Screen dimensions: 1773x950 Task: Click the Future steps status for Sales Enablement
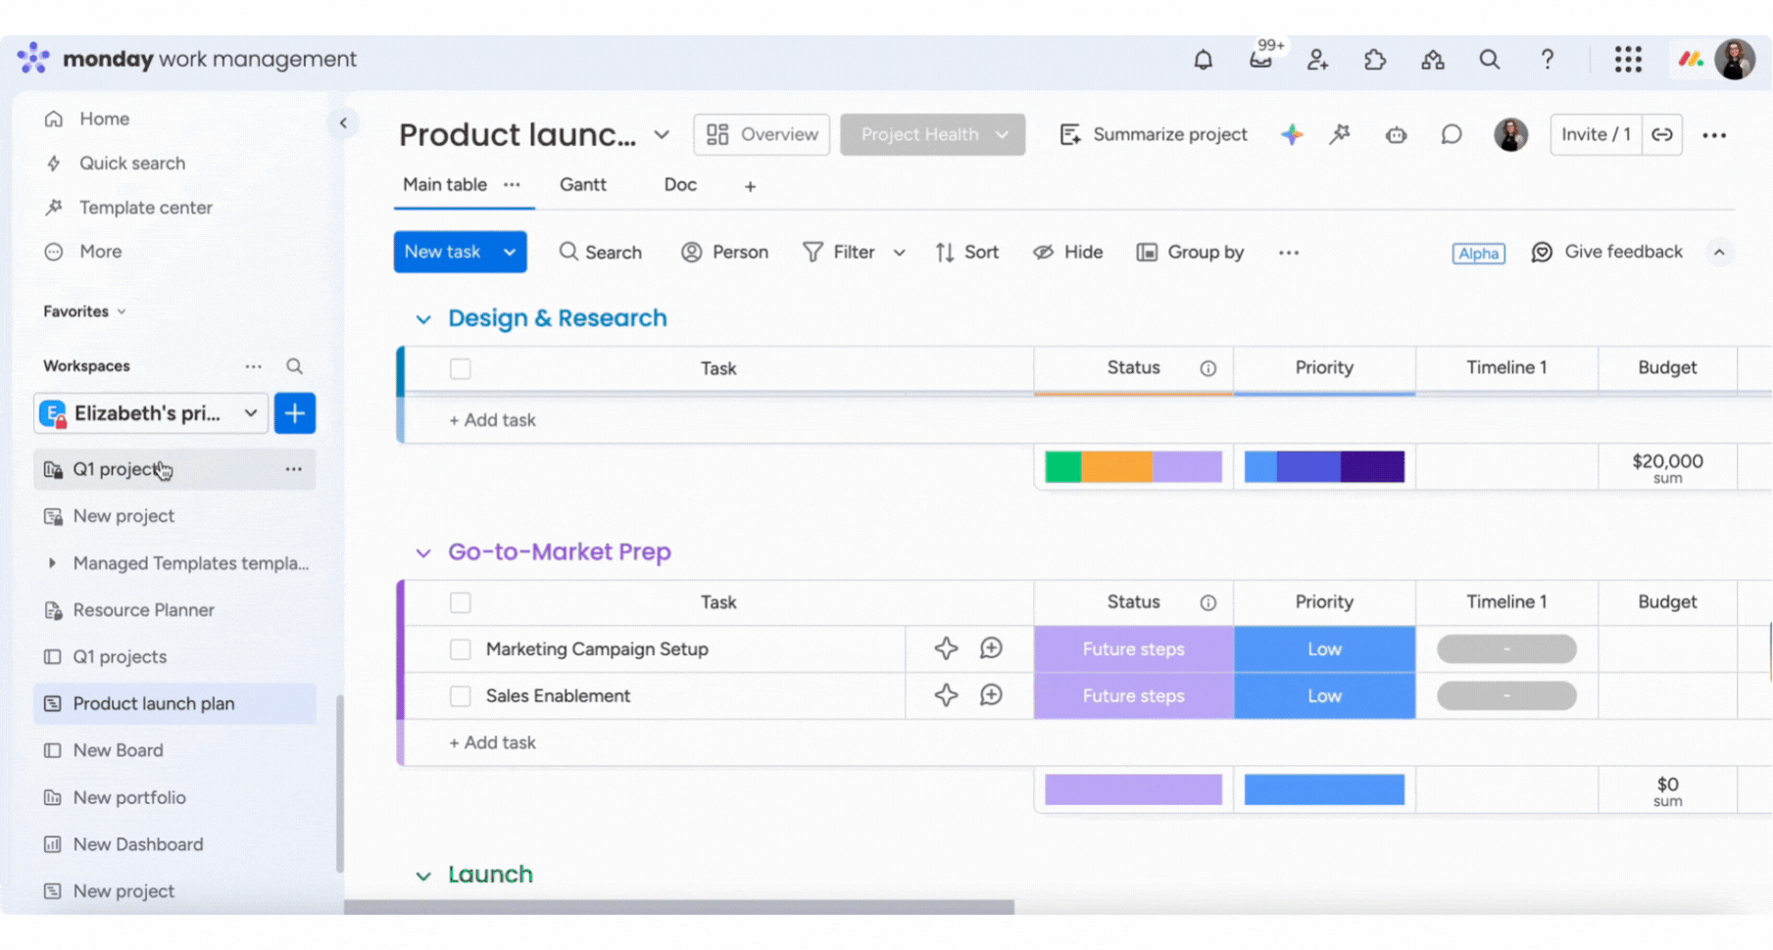(x=1132, y=695)
